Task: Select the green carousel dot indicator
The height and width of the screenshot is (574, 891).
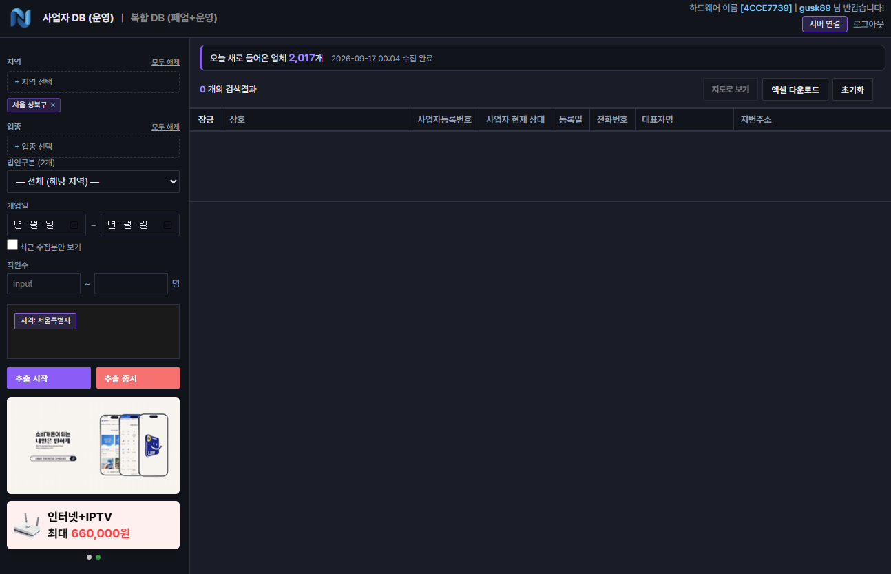Action: (x=98, y=557)
